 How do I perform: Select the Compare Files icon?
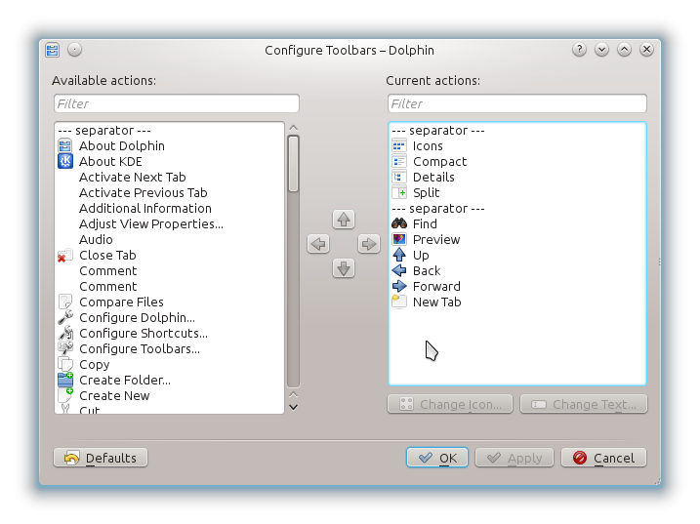pos(65,302)
